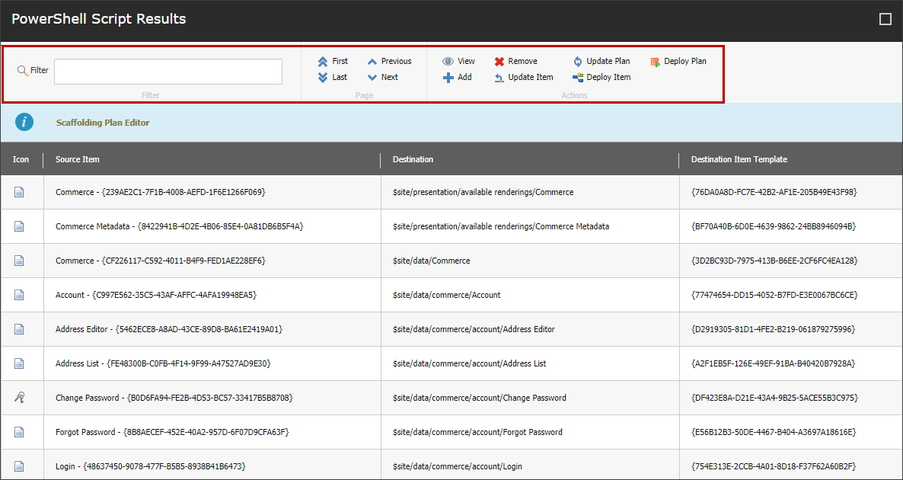Select source item Address List - {FE48300B...}

pyautogui.click(x=163, y=363)
